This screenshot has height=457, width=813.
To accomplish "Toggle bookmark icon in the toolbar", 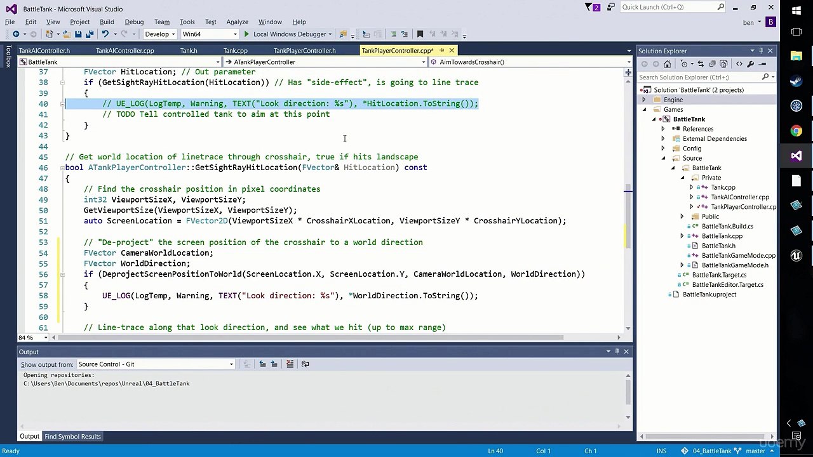I will pyautogui.click(x=420, y=34).
